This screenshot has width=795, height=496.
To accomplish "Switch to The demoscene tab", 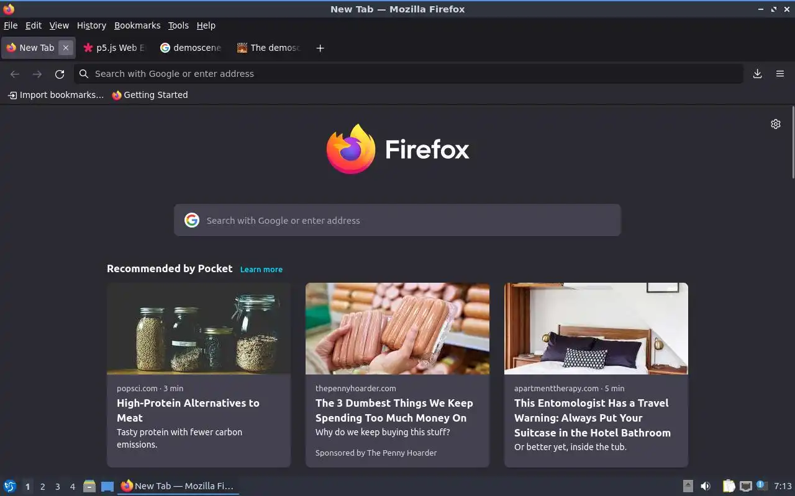I will (268, 48).
